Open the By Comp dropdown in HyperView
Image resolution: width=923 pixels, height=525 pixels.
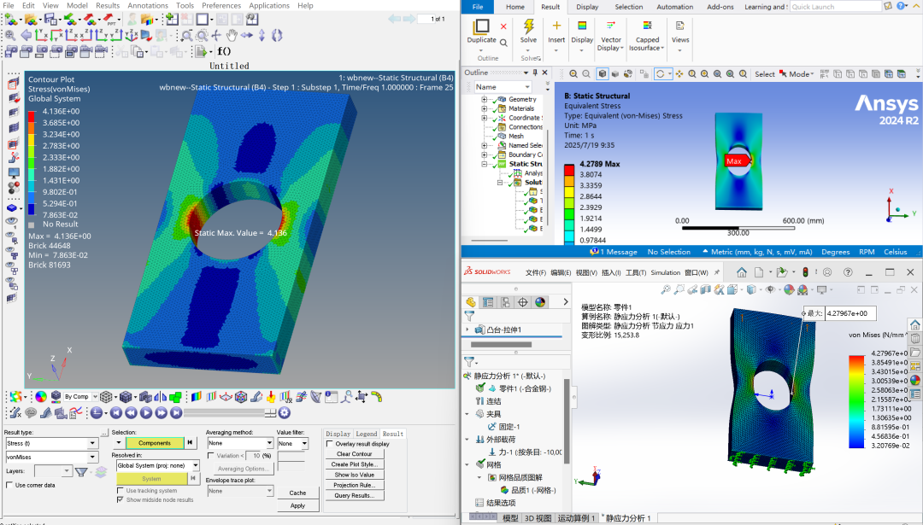tap(94, 397)
